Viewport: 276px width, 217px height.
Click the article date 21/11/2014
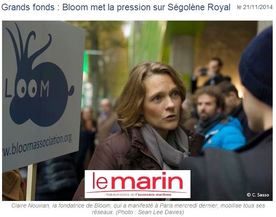point(257,7)
